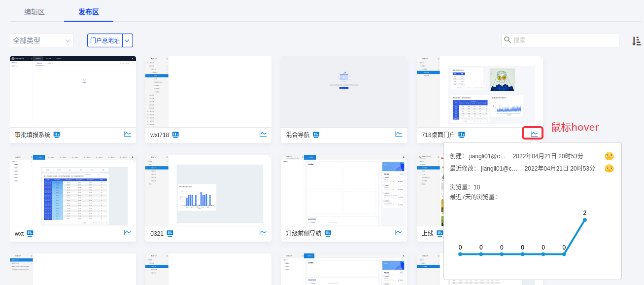Select the 发布区 tab
Image resolution: width=644 pixels, height=285 pixels.
click(89, 12)
